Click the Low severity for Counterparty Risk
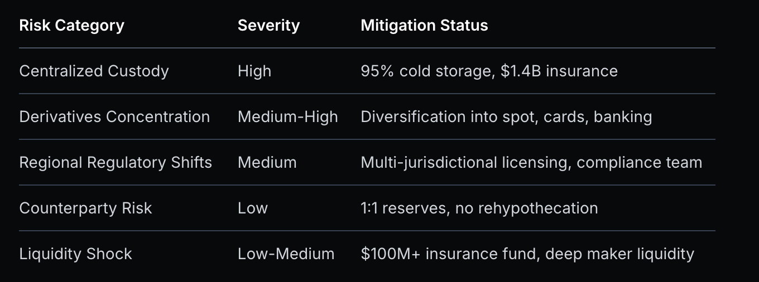Screen dimensions: 759x282 click(x=252, y=208)
